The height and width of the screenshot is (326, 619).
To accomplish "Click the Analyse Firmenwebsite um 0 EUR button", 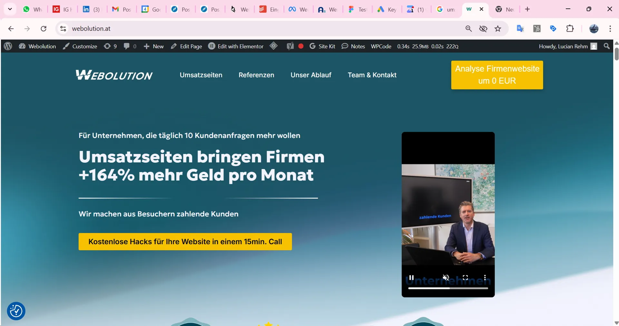I will point(497,75).
